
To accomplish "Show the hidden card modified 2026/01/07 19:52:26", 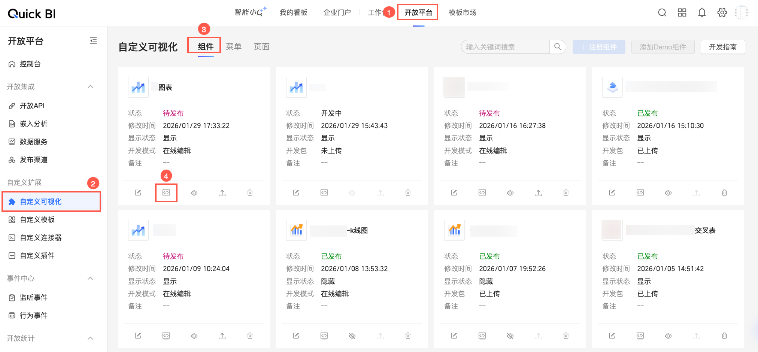I will click(x=510, y=336).
